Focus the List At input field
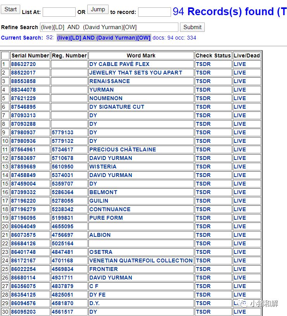287x316 pixels. click(x=59, y=12)
